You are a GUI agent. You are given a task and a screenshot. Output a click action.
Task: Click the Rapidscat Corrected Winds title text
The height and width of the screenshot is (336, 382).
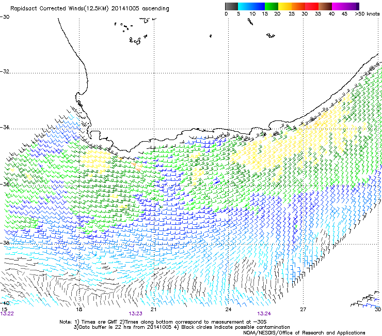tap(90, 9)
